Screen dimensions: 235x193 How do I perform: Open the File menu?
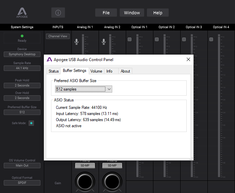pyautogui.click(x=106, y=13)
